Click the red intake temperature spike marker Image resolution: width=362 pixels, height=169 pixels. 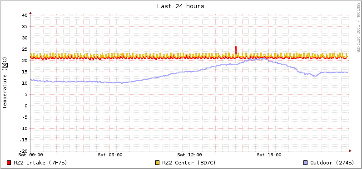click(236, 50)
